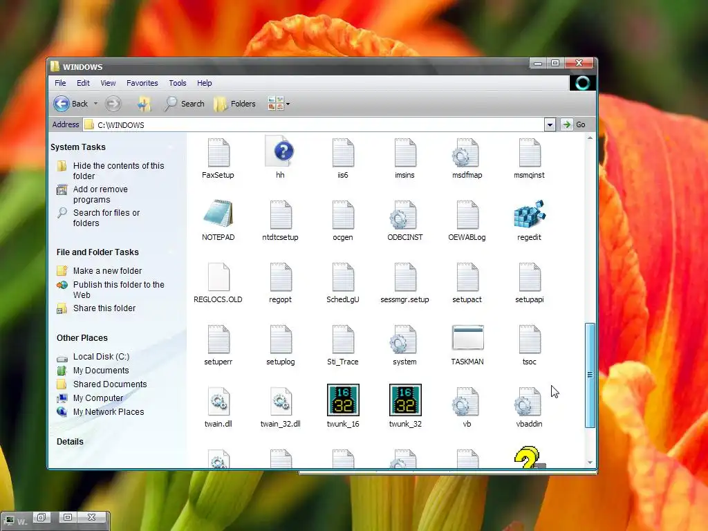This screenshot has height=531, width=708.
Task: Select the hh help file icon
Action: pyautogui.click(x=281, y=151)
